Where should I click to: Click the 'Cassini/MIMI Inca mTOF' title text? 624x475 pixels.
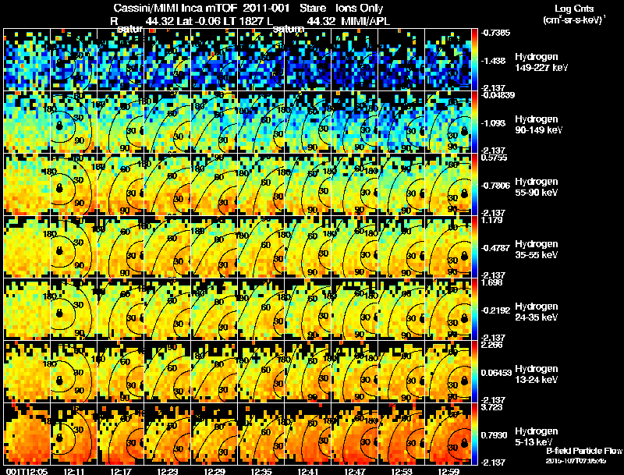tap(175, 9)
